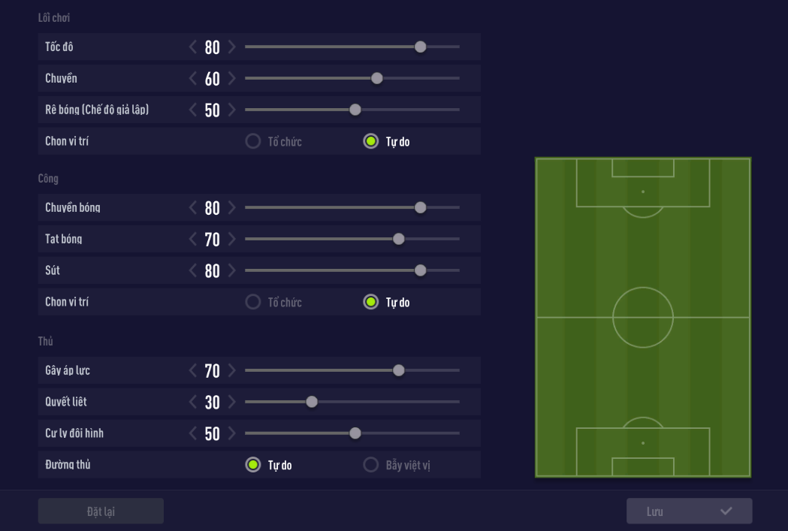Decrease Tạt bóng value with left arrow

click(193, 240)
